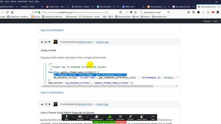
Task: Mute microphone in Zoom toolbar
Action: [67, 117]
